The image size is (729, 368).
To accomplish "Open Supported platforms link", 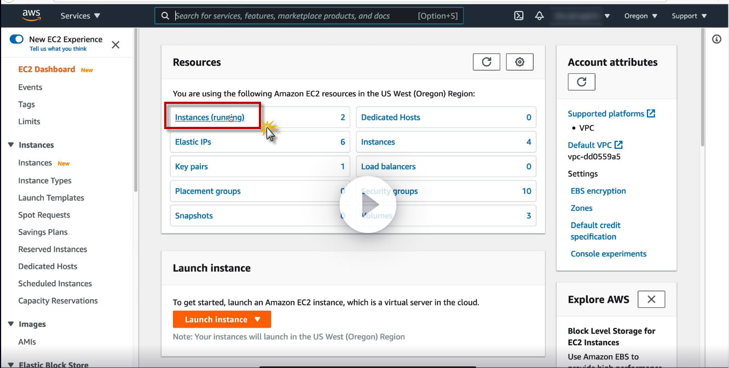I will [606, 114].
